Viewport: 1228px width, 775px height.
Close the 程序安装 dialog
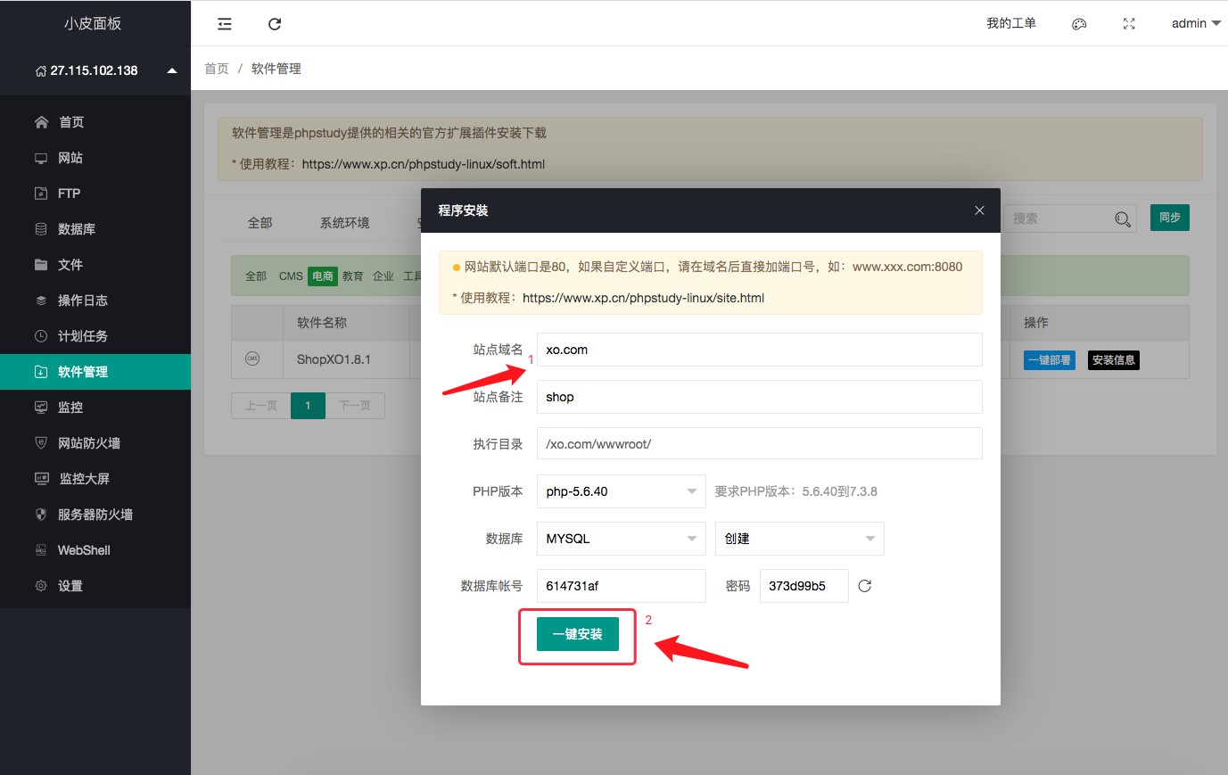[x=979, y=210]
